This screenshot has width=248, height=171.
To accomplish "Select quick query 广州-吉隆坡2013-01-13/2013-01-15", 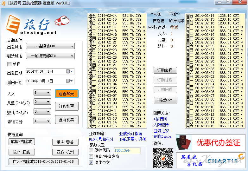I will 43,162.
